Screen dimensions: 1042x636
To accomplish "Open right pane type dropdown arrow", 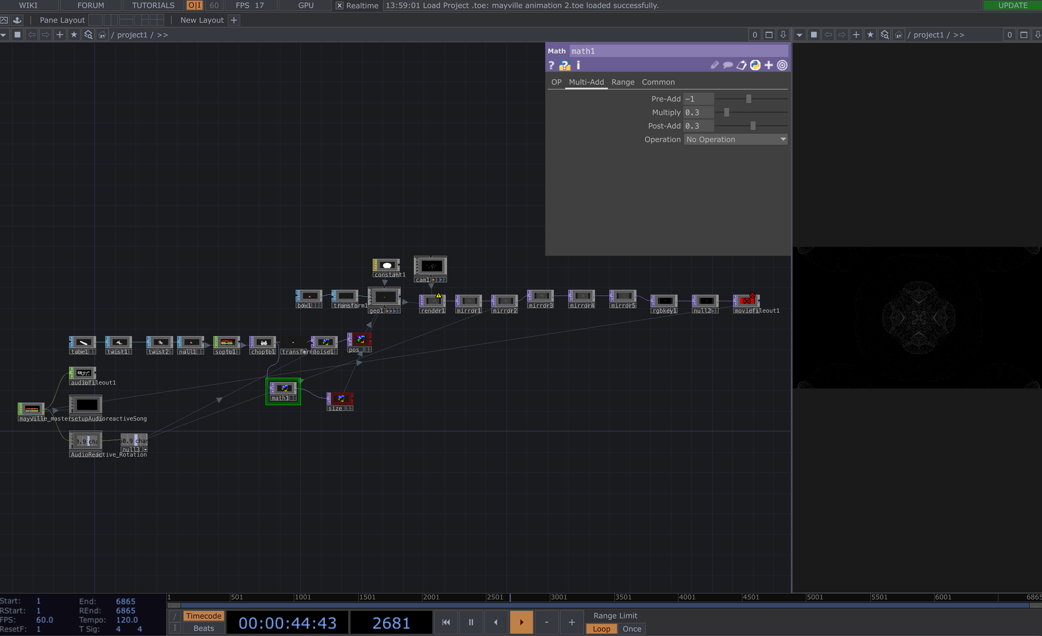I will pos(799,35).
